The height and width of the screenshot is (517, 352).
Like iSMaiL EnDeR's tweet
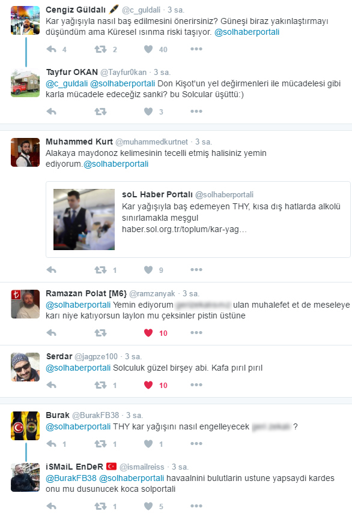pos(148,506)
